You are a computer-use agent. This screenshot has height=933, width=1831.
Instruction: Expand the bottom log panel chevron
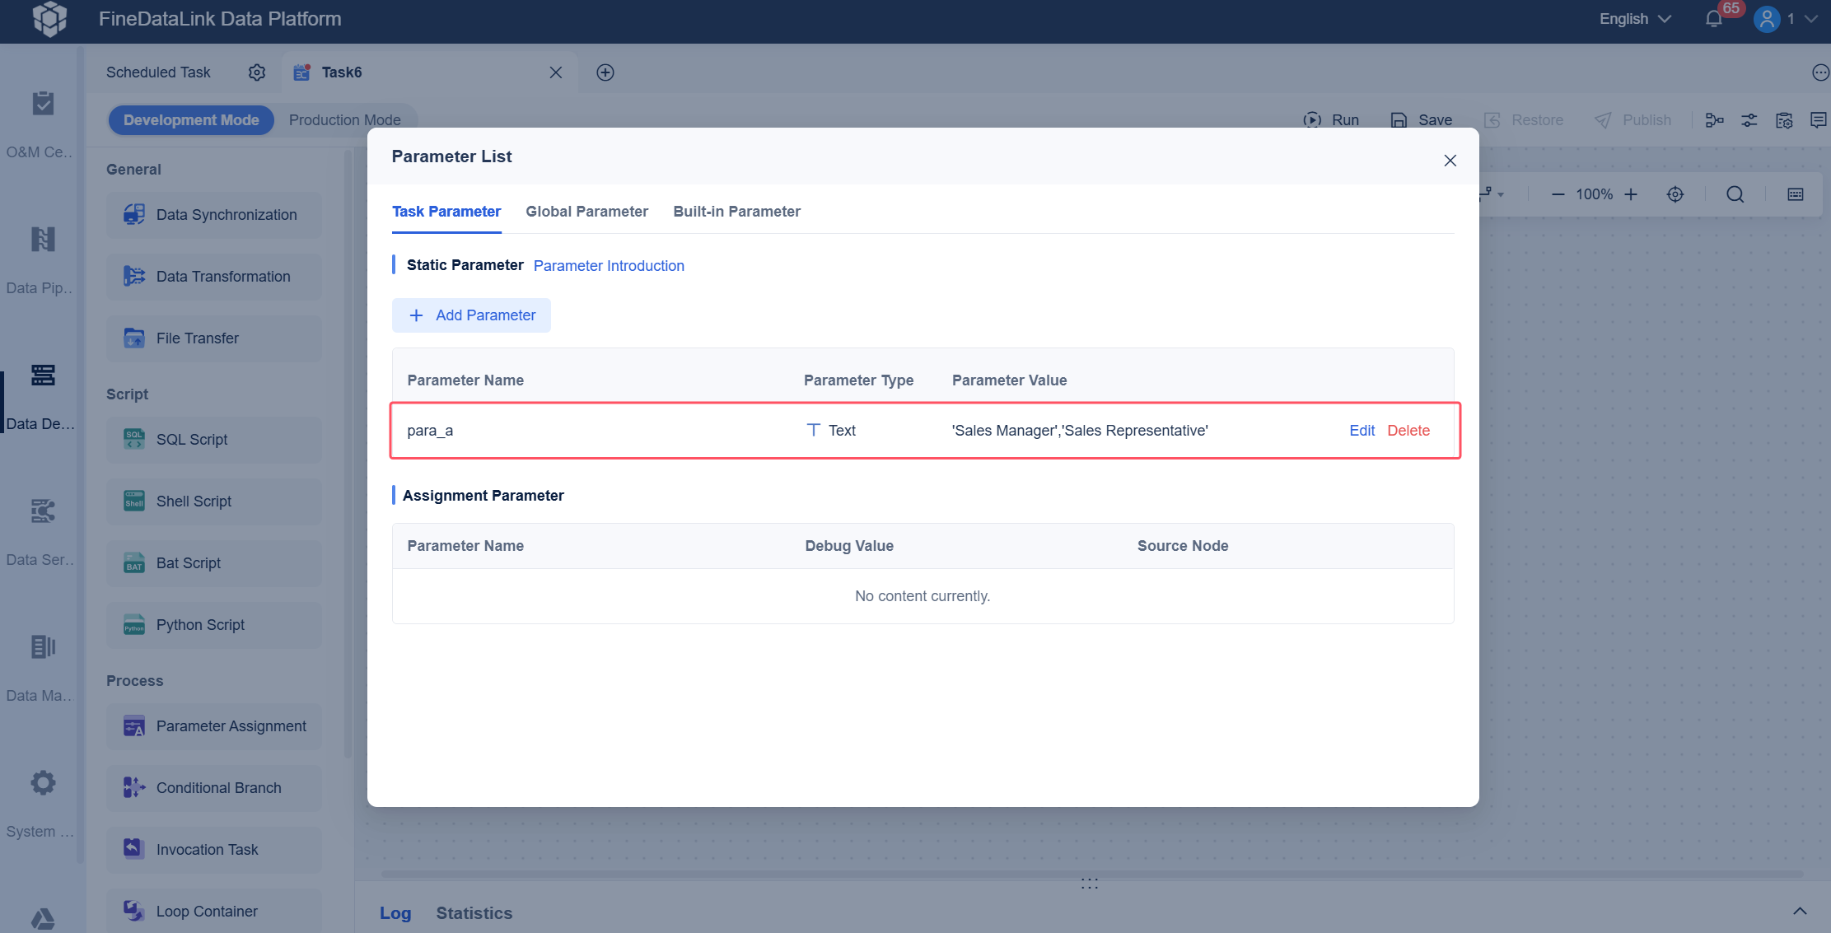pyautogui.click(x=1800, y=911)
